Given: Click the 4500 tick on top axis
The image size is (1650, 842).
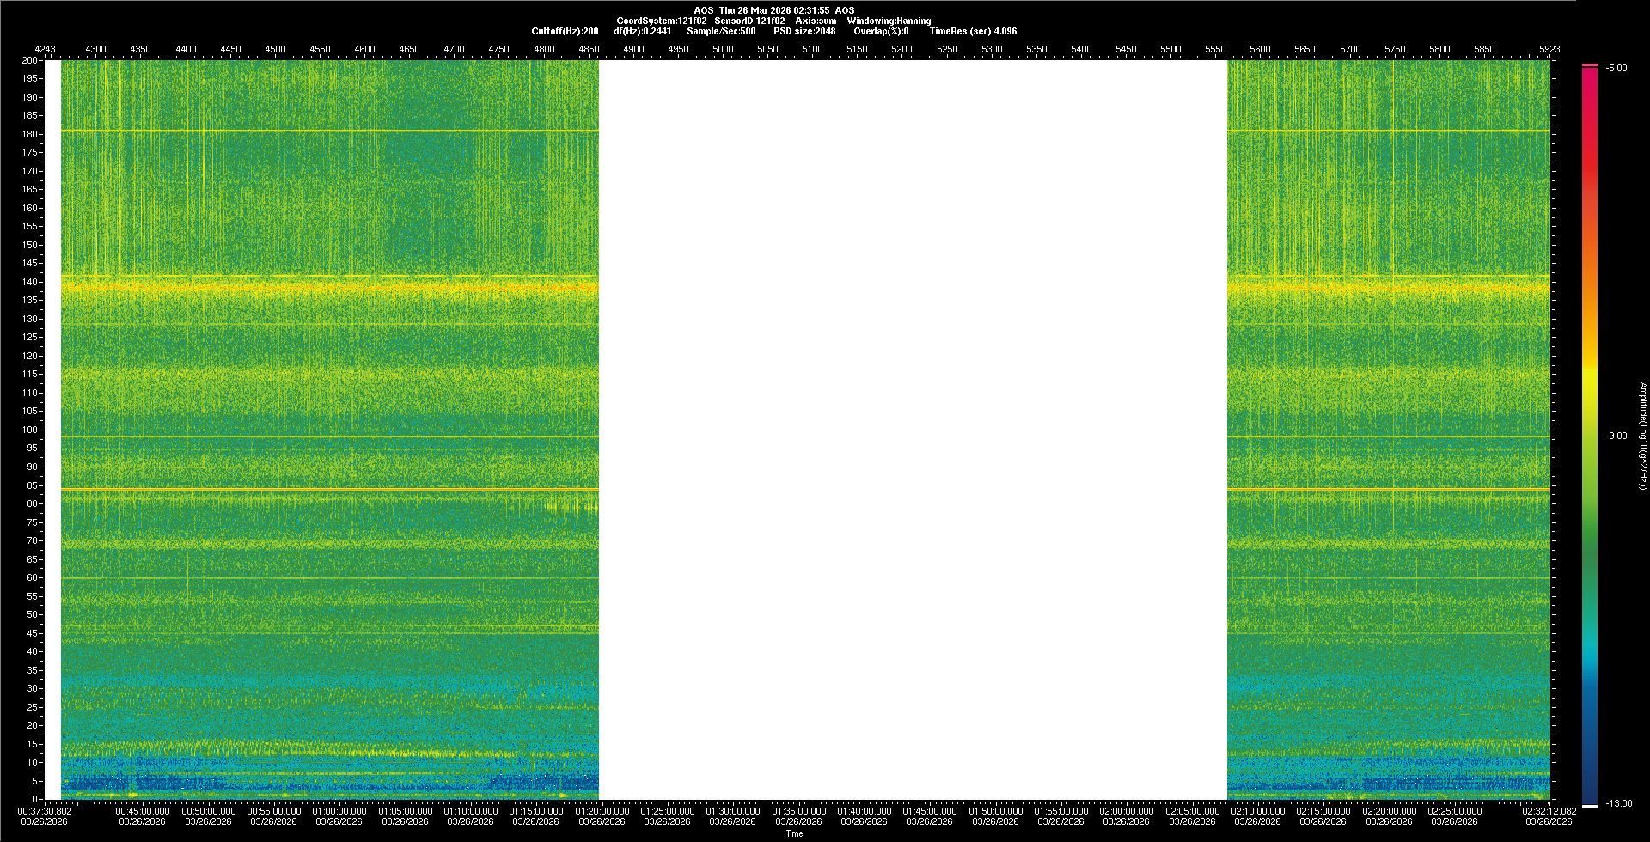Looking at the screenshot, I should 275,49.
